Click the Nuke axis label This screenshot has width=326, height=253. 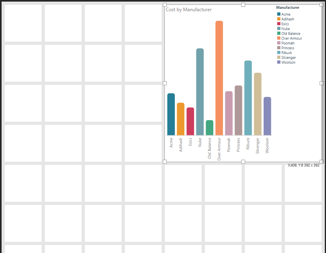[200, 142]
